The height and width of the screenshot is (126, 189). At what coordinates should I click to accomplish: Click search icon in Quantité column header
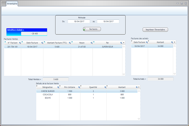pyautogui.click(x=105, y=87)
